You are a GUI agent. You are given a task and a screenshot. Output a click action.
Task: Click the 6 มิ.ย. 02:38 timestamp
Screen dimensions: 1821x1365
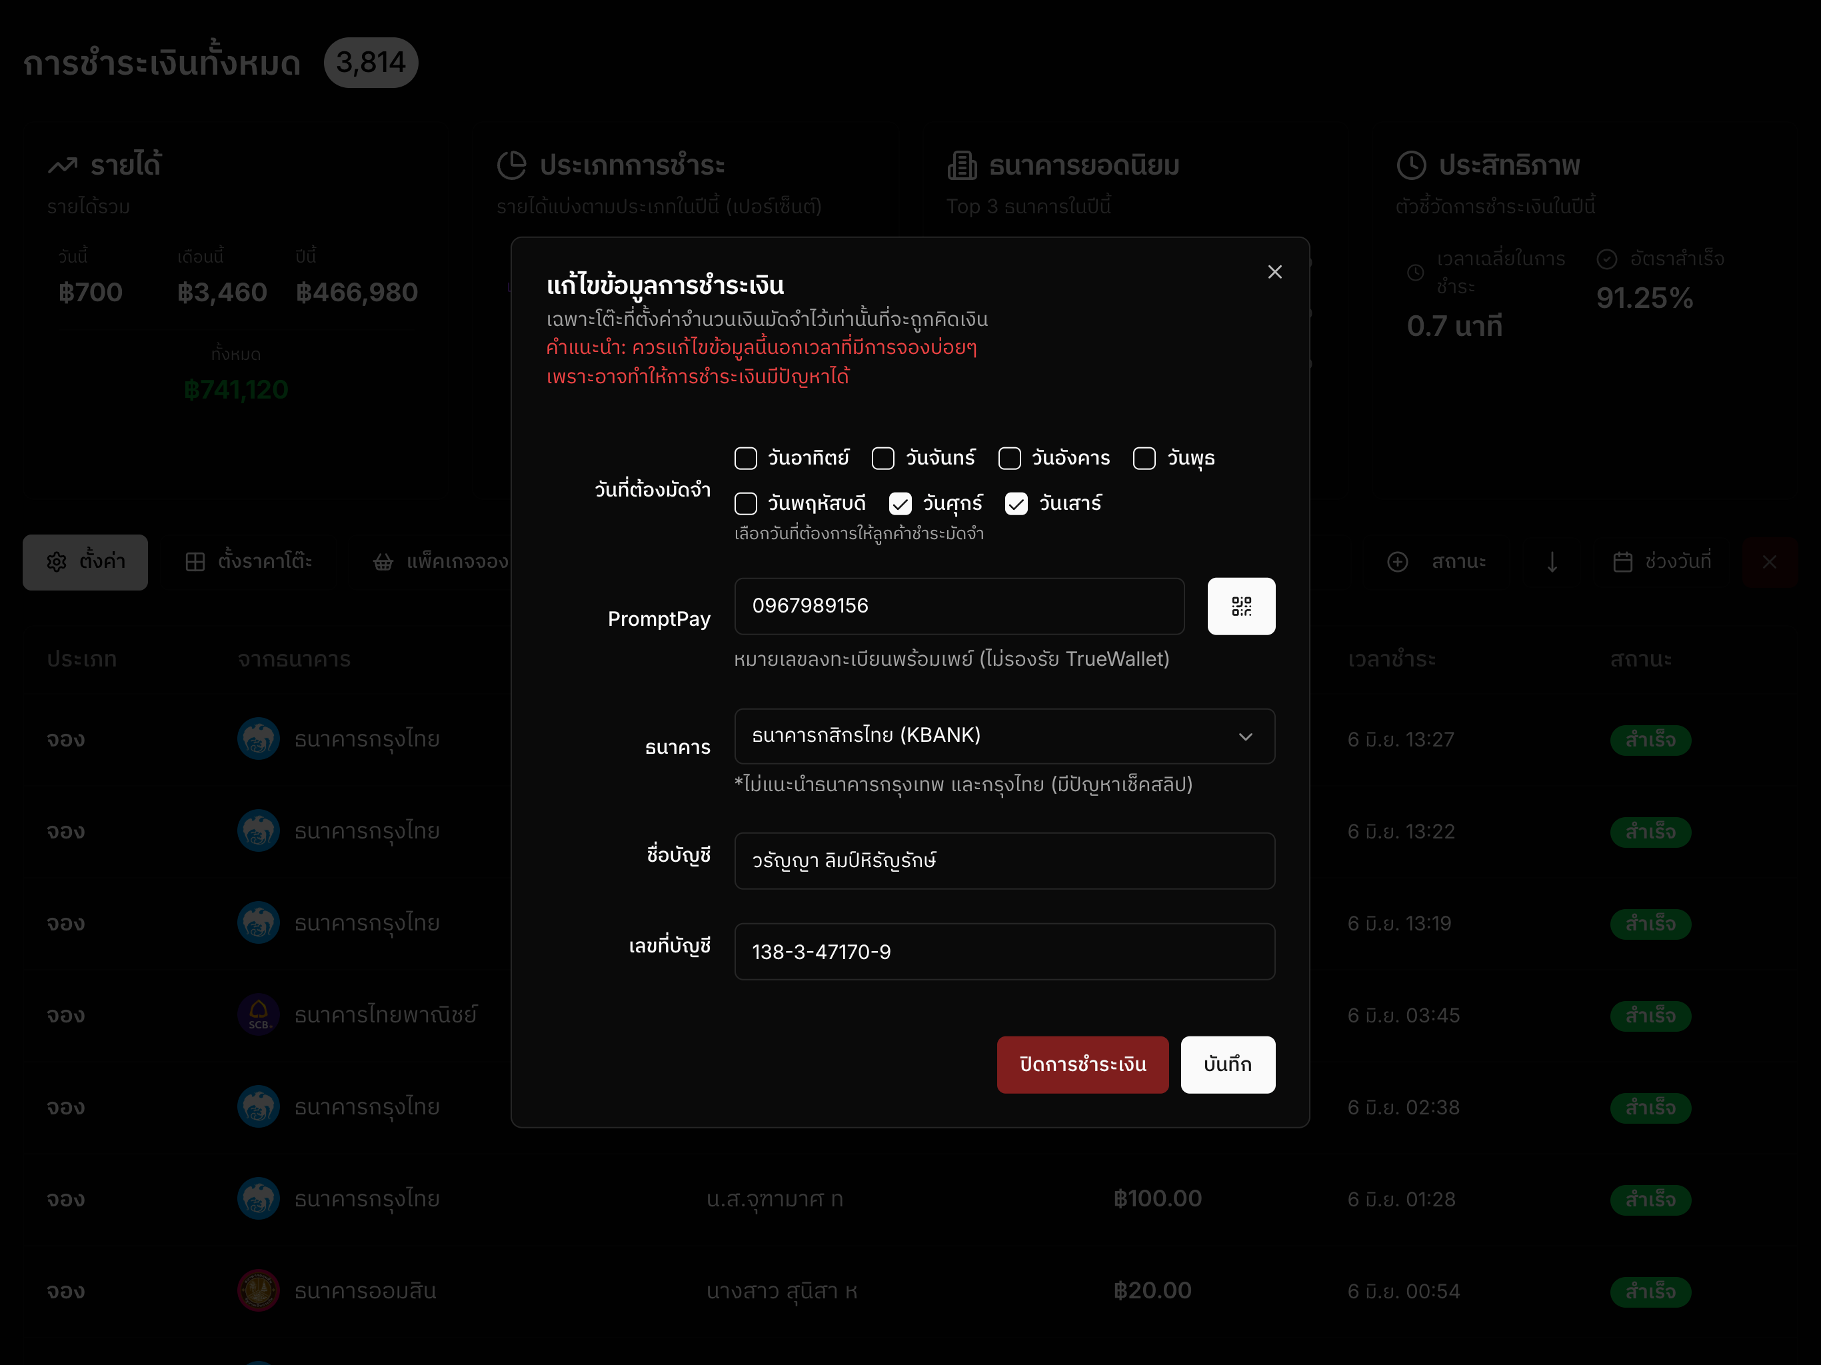tap(1403, 1107)
